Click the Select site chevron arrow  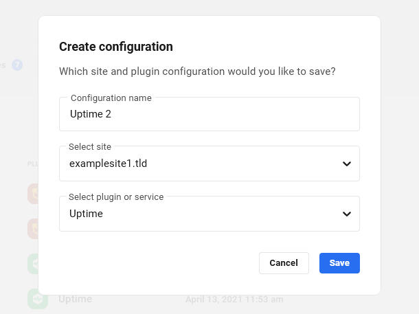[x=347, y=164]
